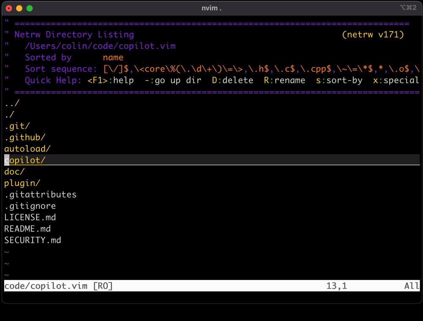Open the plugin/ directory
Image resolution: width=423 pixels, height=321 pixels.
point(22,183)
